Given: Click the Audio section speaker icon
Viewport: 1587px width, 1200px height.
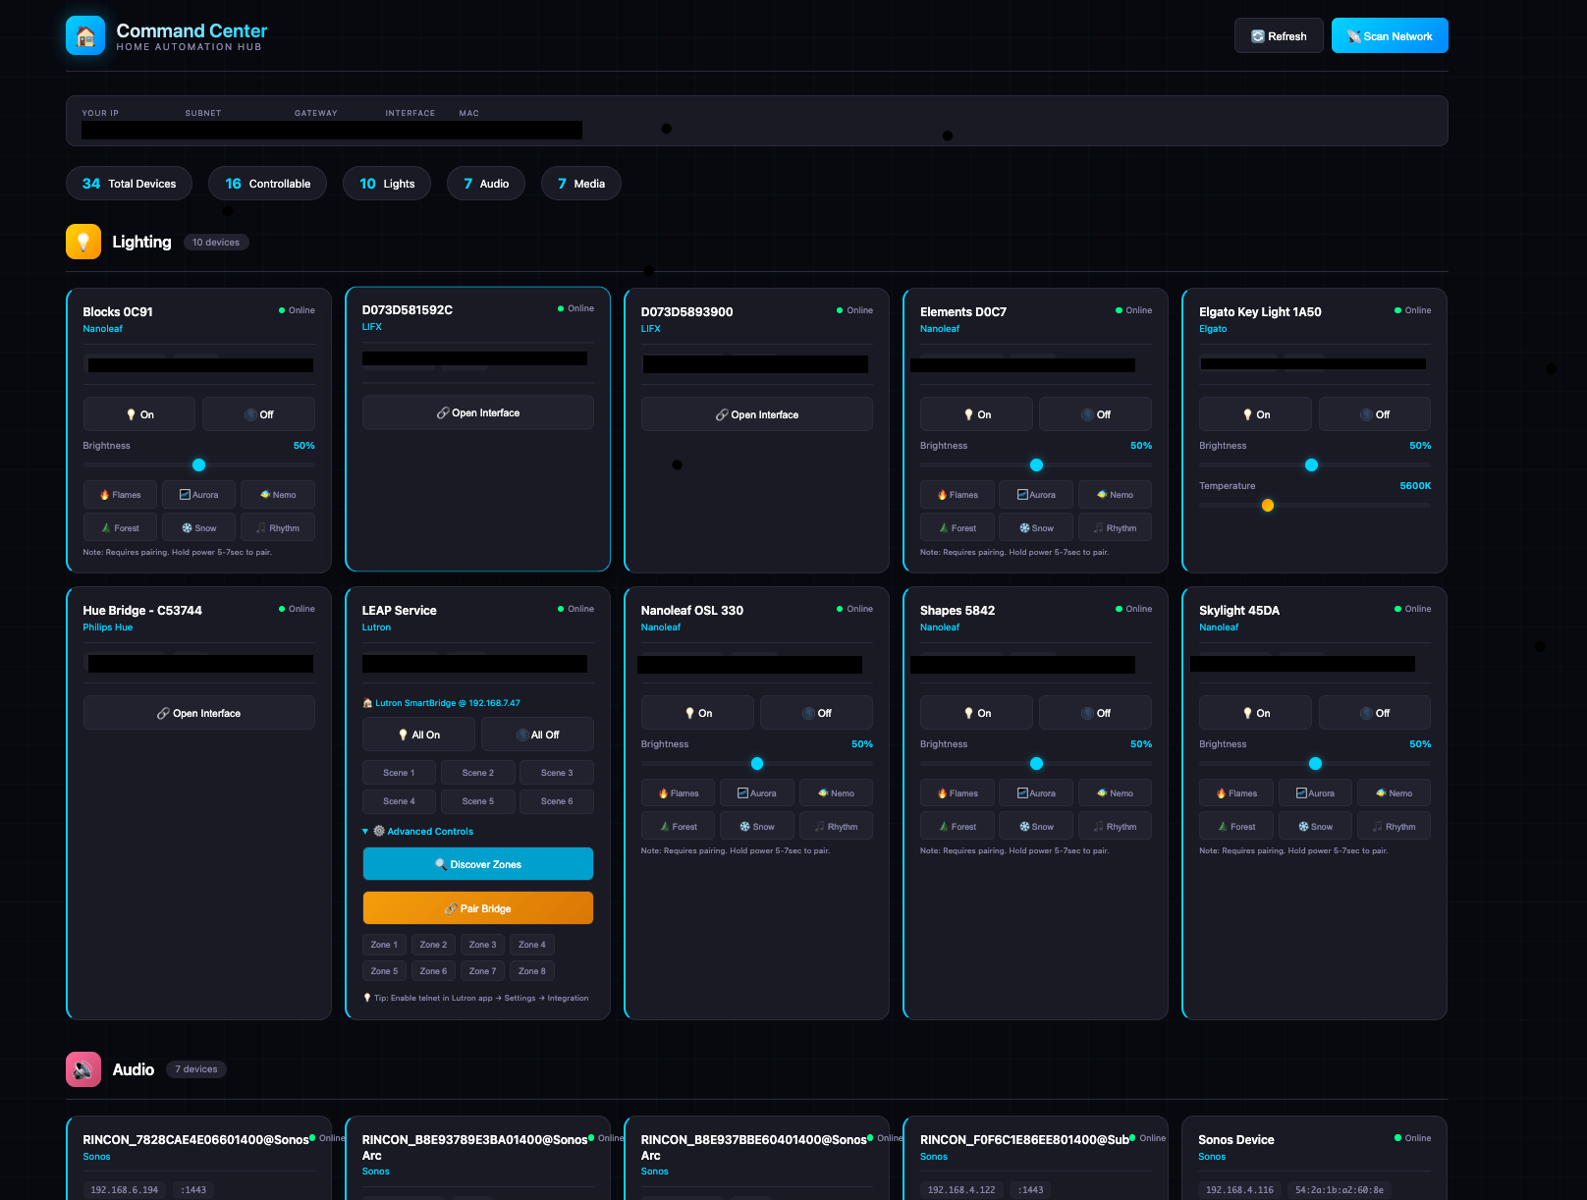Looking at the screenshot, I should 83,1069.
